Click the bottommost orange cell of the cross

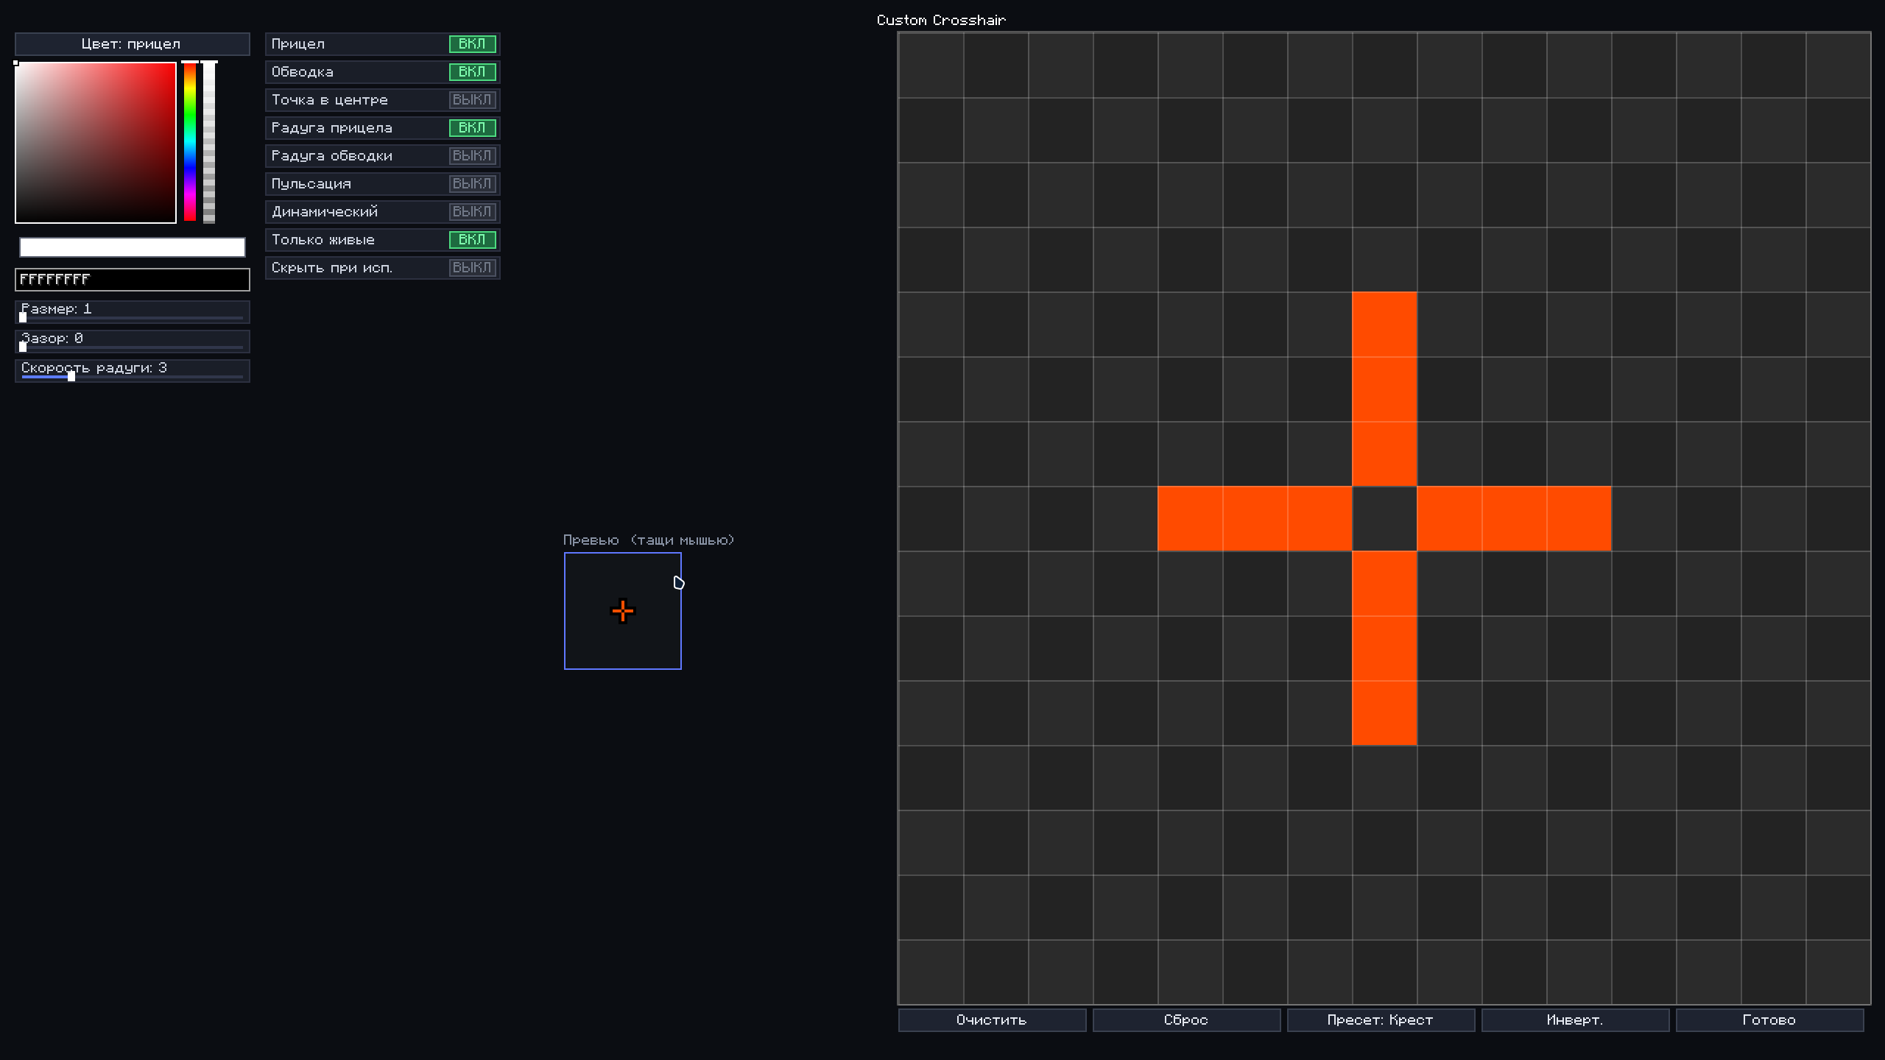[1384, 713]
